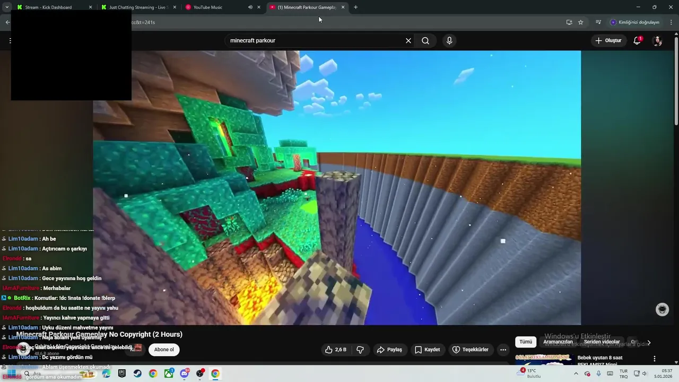Viewport: 679px width, 382px height.
Task: Click Kimliğinizi doğrulayın profile button
Action: coord(635,22)
